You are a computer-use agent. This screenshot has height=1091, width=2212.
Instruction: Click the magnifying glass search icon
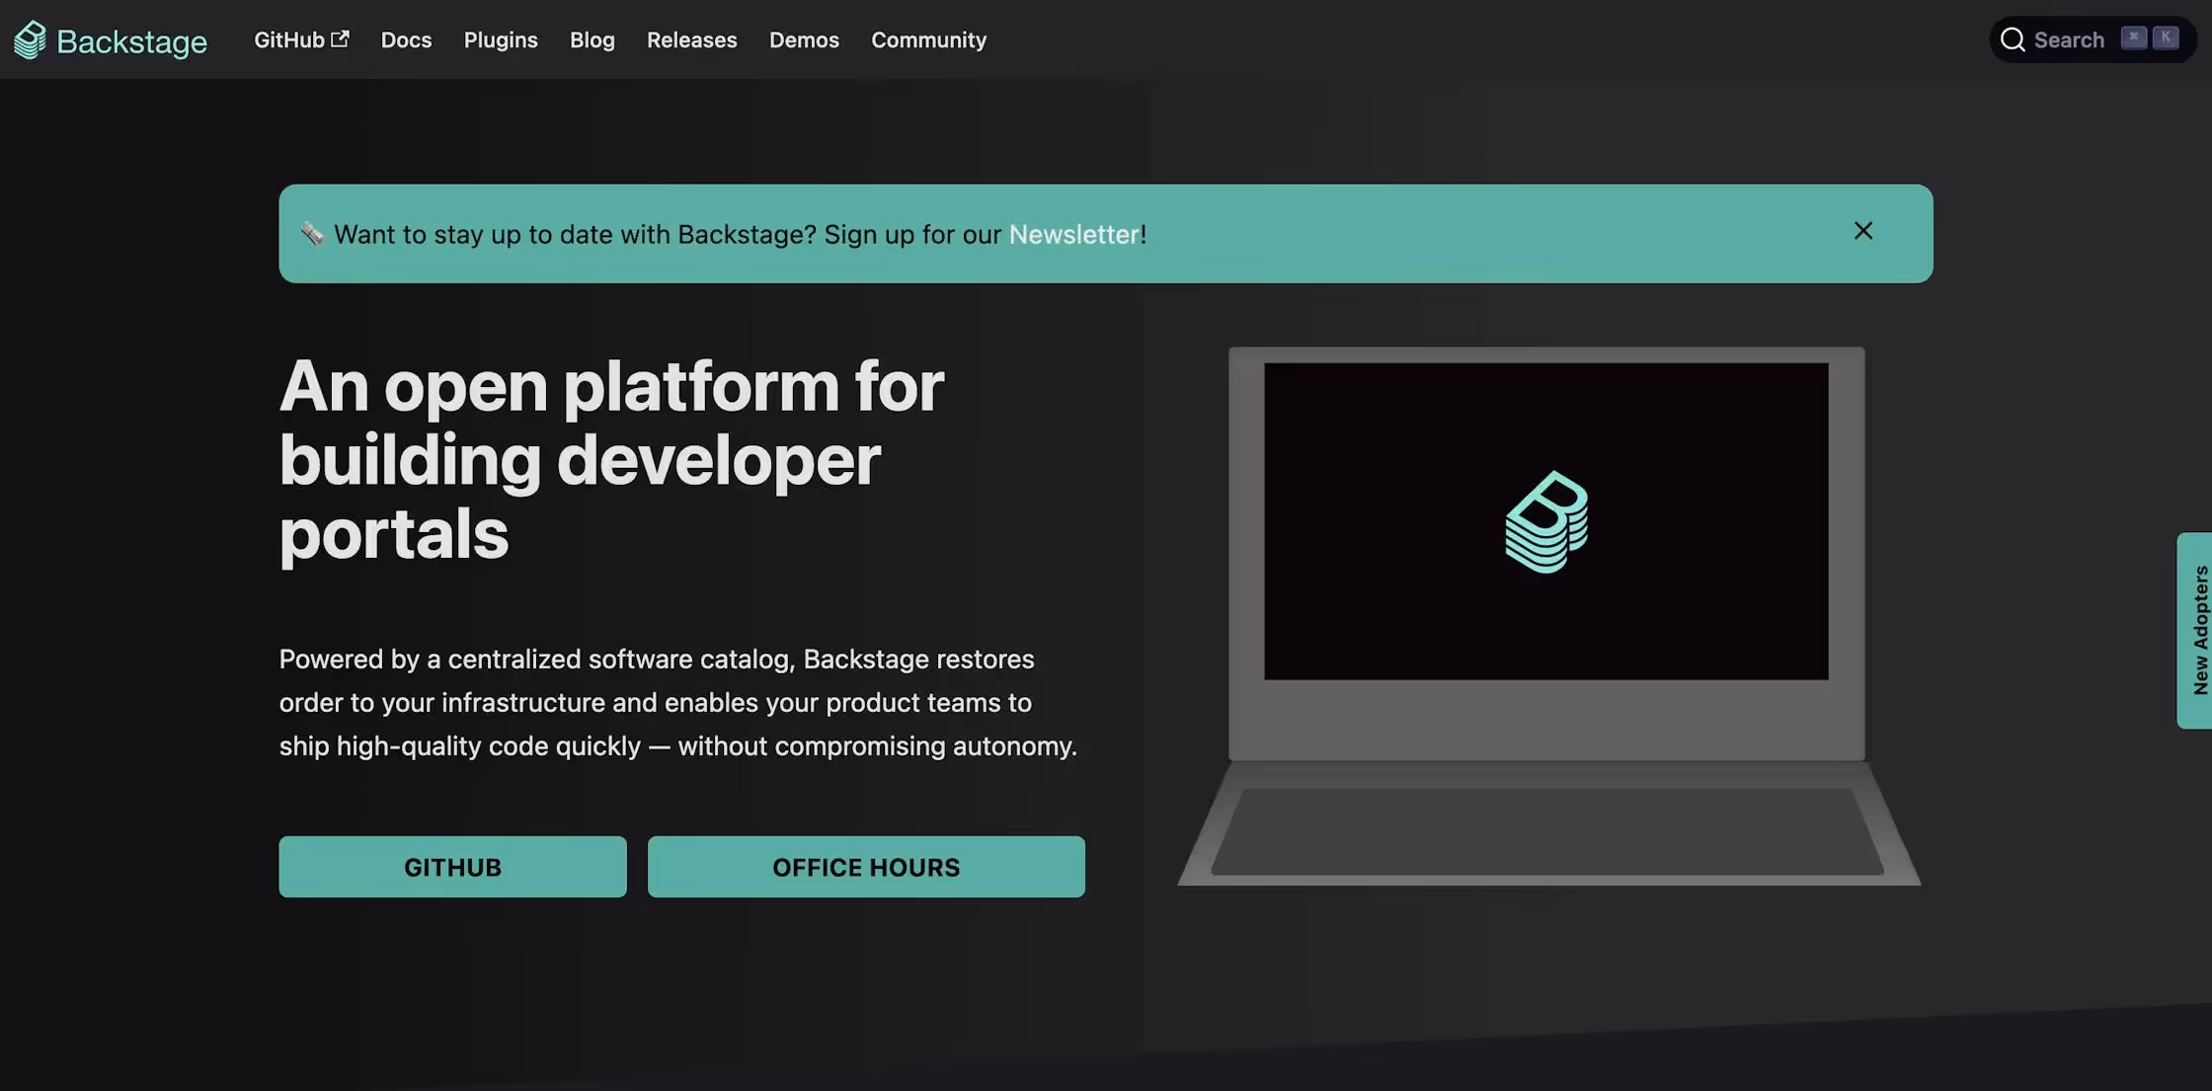click(x=2012, y=39)
